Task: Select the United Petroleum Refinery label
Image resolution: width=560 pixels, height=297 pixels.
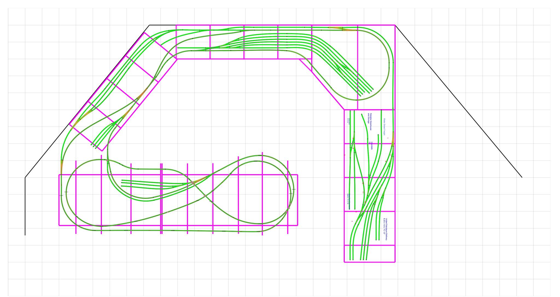Action: (x=385, y=229)
